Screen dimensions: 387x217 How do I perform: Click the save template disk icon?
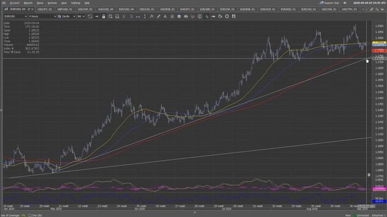coord(234,16)
